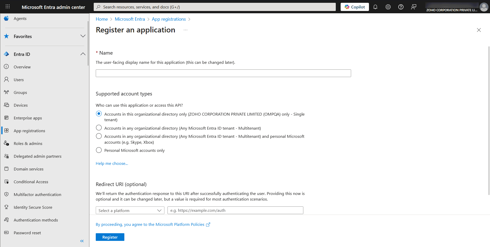Expand the Favorites section
Screen dimensions: 490x247
83,36
